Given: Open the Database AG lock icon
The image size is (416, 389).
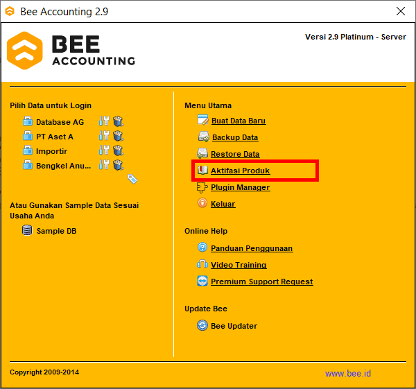Looking at the screenshot, I should (28, 121).
